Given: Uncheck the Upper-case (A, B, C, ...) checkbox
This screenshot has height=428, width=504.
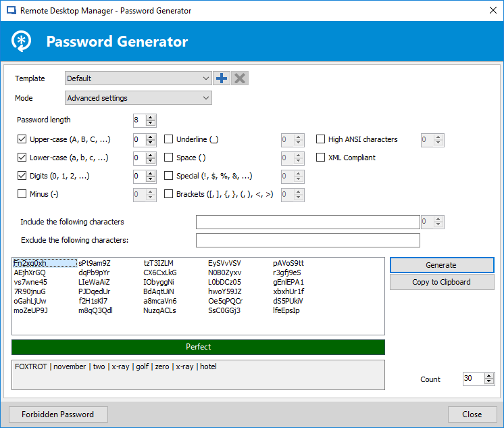Looking at the screenshot, I should pos(22,140).
